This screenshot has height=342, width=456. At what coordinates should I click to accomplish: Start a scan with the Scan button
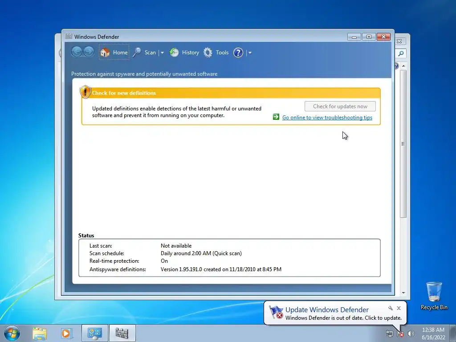click(145, 53)
